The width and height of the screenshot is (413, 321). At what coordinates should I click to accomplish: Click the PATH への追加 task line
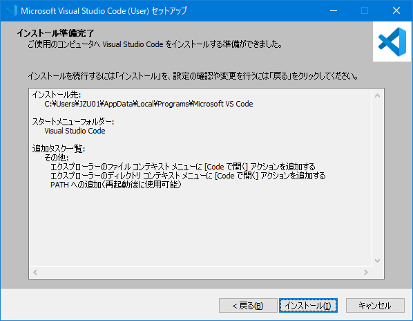(x=116, y=185)
